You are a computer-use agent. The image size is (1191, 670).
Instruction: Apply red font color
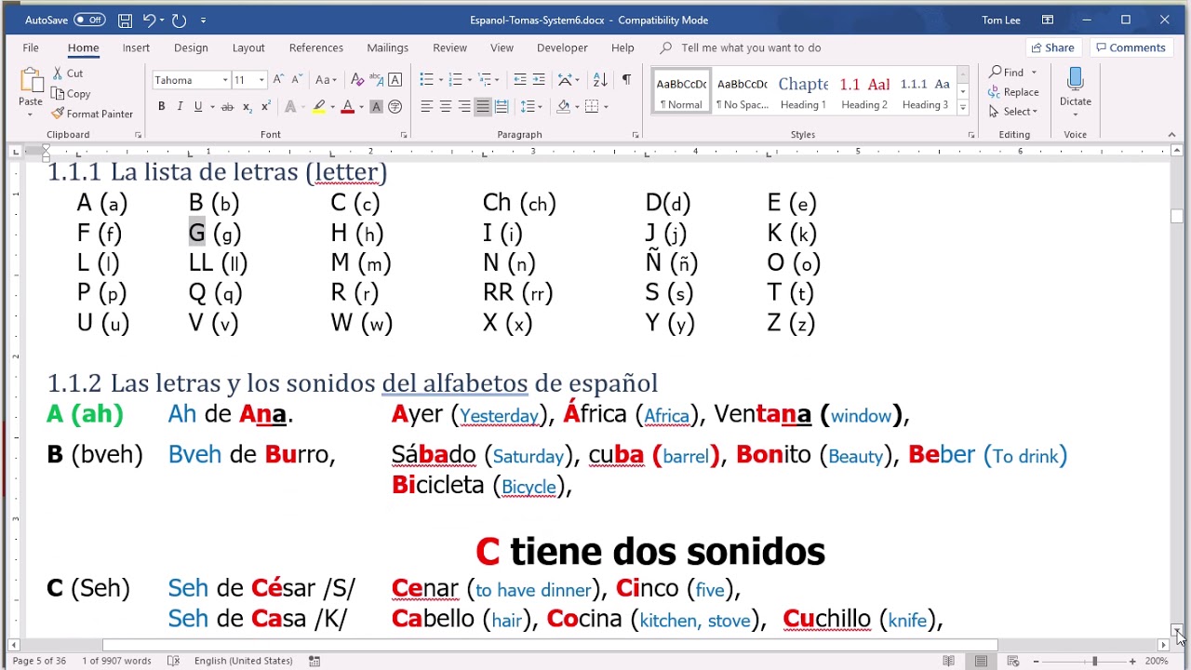click(x=347, y=107)
